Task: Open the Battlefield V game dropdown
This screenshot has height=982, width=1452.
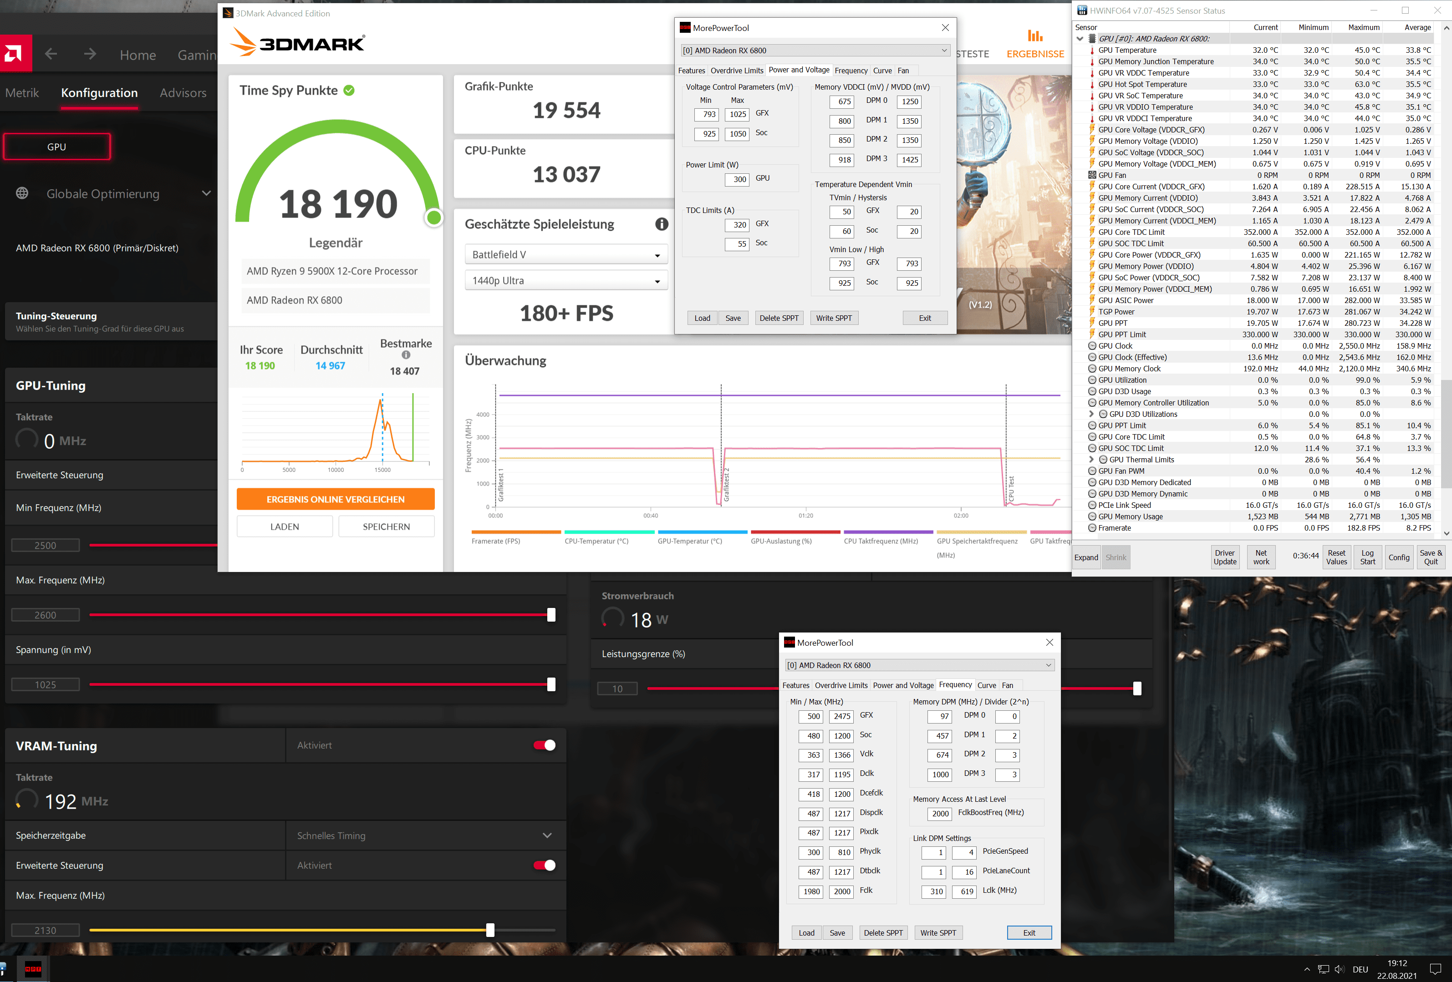Action: (566, 255)
